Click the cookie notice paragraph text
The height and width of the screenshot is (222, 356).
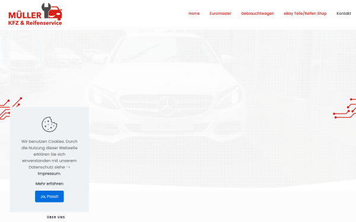coord(49,157)
